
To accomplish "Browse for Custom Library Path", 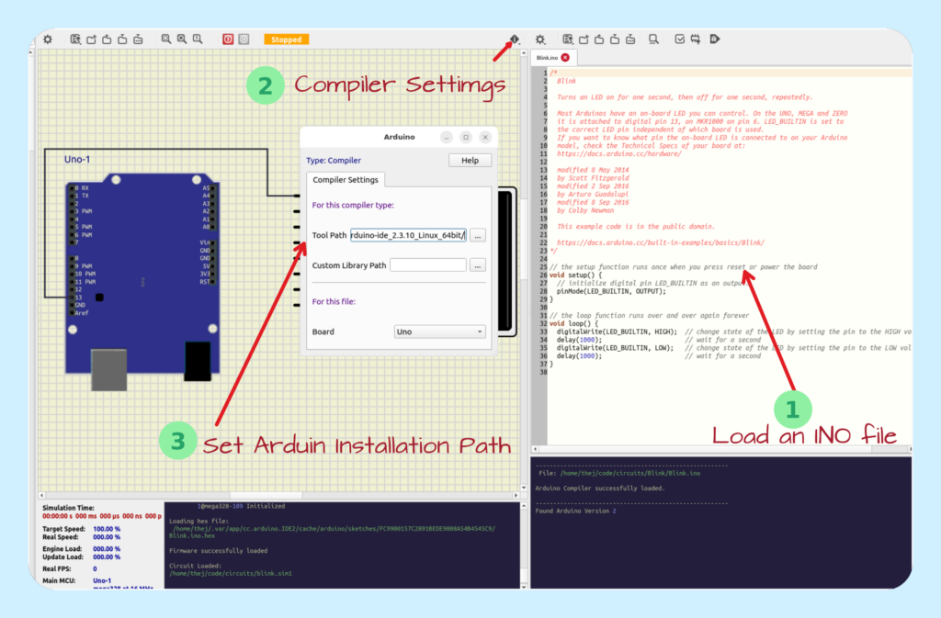I will tap(478, 265).
